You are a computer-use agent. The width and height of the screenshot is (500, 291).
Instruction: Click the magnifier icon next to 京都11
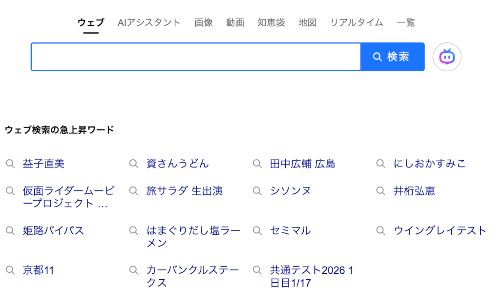(x=10, y=270)
